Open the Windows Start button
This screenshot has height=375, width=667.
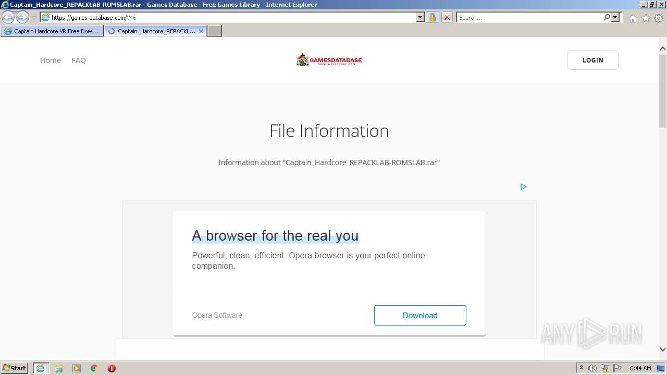click(x=15, y=368)
